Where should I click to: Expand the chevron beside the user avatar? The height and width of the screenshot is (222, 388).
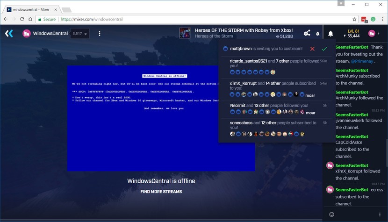click(378, 33)
